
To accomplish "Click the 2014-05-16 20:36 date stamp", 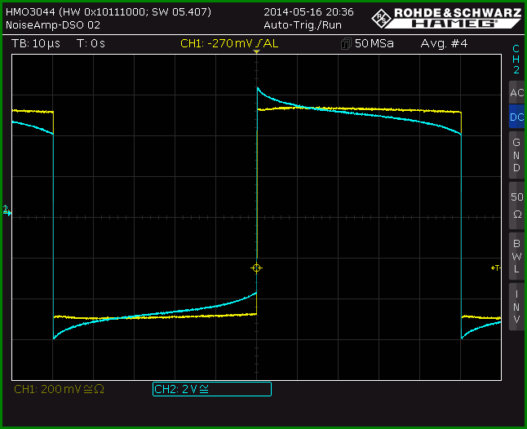I will tap(308, 12).
